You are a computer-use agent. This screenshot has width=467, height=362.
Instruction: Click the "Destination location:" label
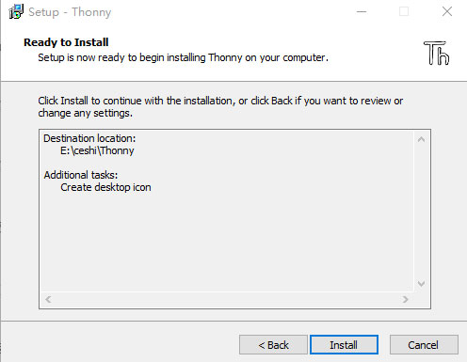click(x=89, y=138)
